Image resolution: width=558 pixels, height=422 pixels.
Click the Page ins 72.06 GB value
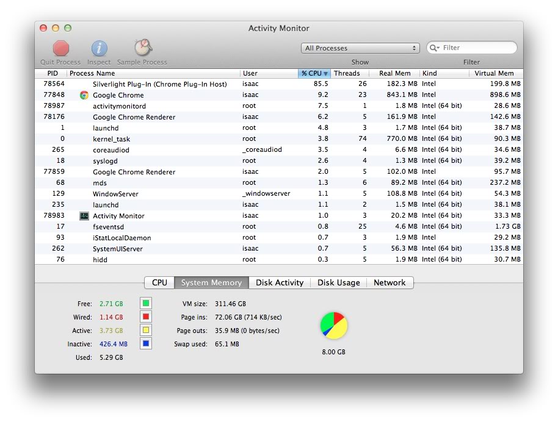pyautogui.click(x=248, y=317)
